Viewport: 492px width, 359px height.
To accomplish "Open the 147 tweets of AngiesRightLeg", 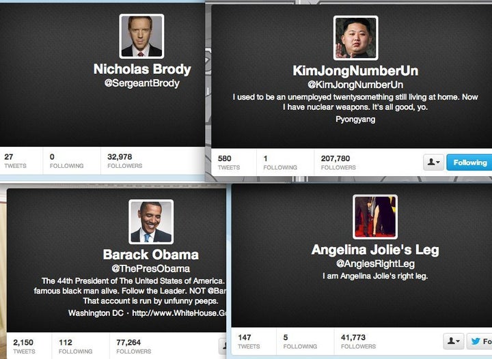I will pos(249,341).
